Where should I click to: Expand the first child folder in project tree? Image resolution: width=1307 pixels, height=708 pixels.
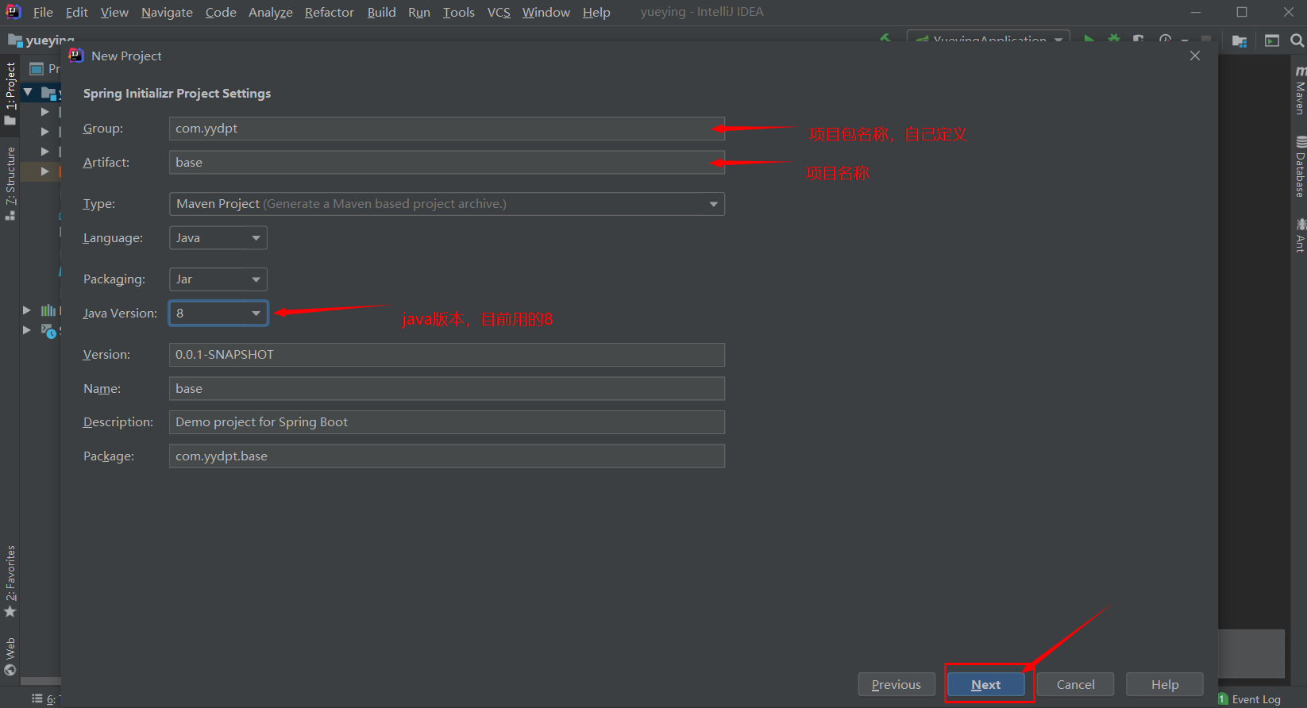coord(45,112)
